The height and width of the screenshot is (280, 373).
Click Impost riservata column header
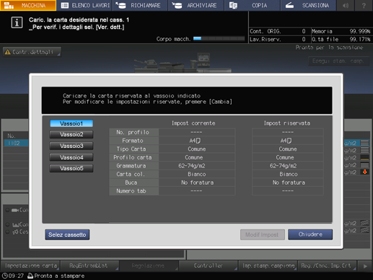[x=287, y=123]
